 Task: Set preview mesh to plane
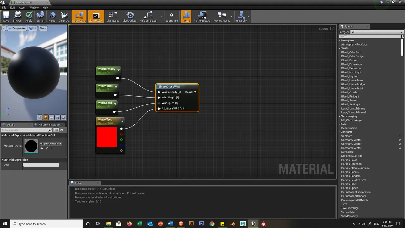click(52, 117)
